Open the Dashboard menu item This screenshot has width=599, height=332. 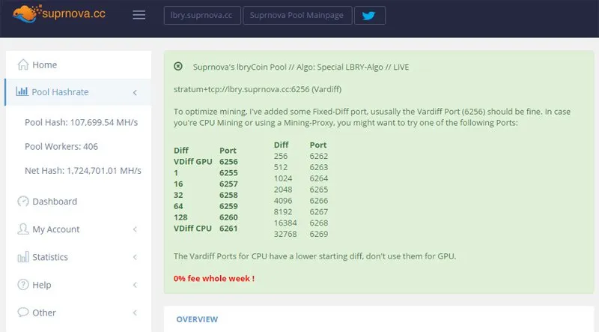click(79, 201)
